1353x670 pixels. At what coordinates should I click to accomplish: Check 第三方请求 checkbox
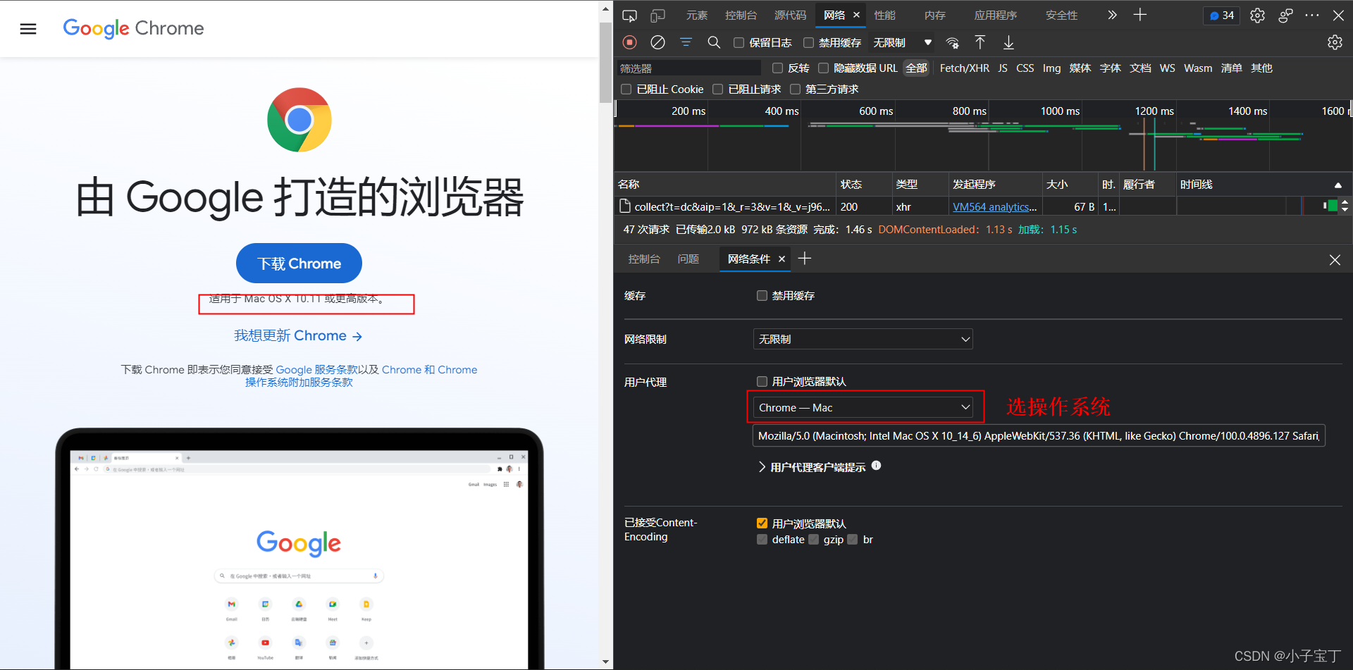click(x=796, y=89)
